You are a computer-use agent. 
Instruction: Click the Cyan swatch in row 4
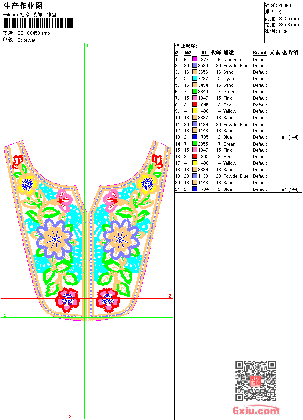pos(195,78)
